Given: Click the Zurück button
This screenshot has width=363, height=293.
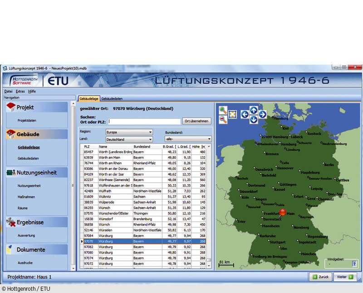Looking at the screenshot, I should (x=321, y=277).
